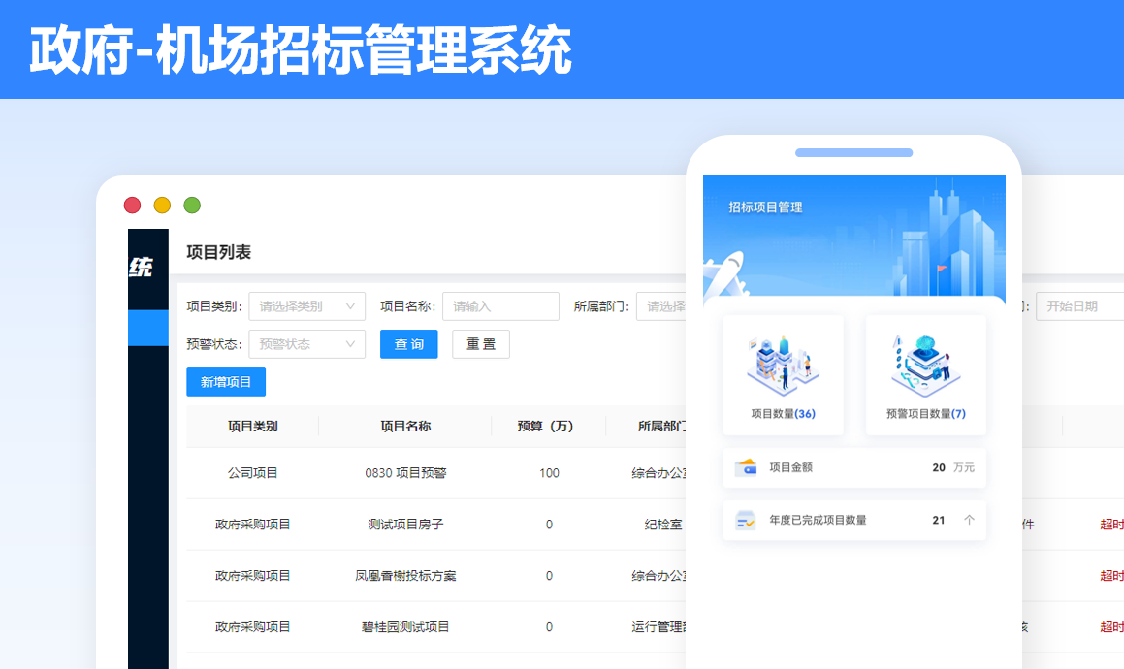The width and height of the screenshot is (1124, 669).
Task: Click the 所属部门 column header
Action: click(661, 427)
